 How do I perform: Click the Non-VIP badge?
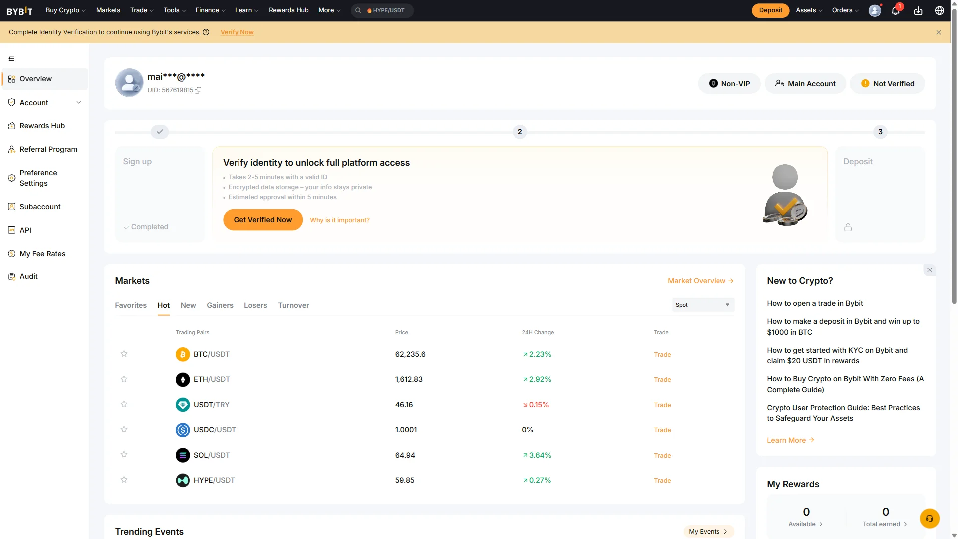[729, 84]
